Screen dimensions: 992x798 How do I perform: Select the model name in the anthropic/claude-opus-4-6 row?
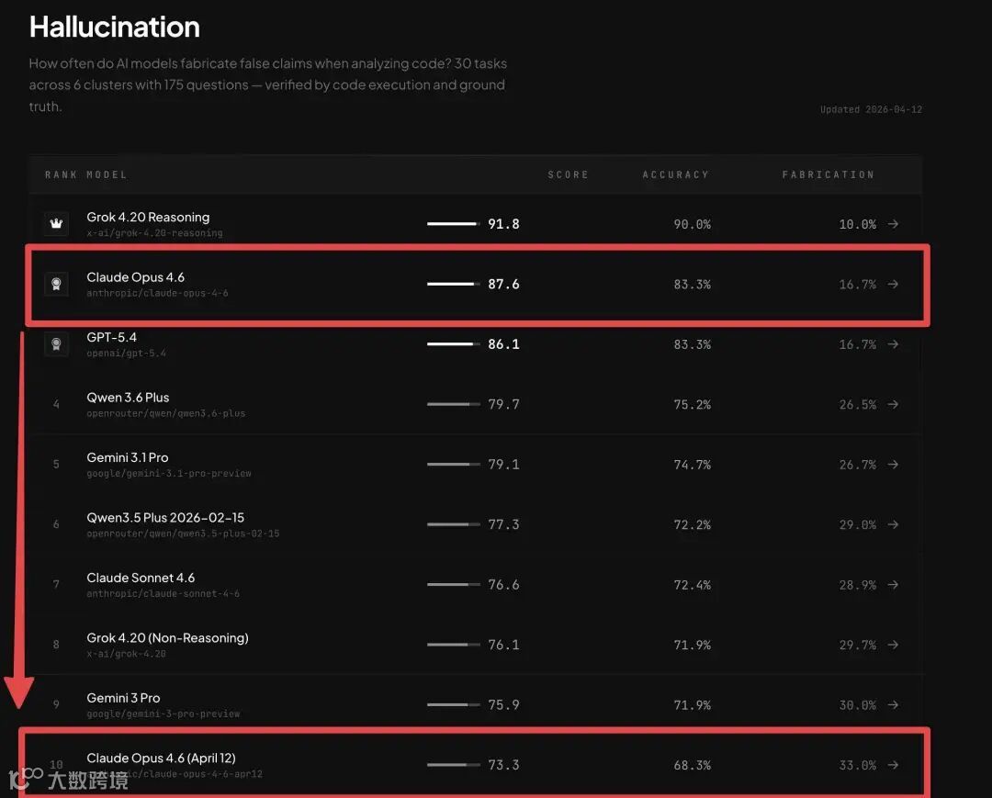pos(135,277)
